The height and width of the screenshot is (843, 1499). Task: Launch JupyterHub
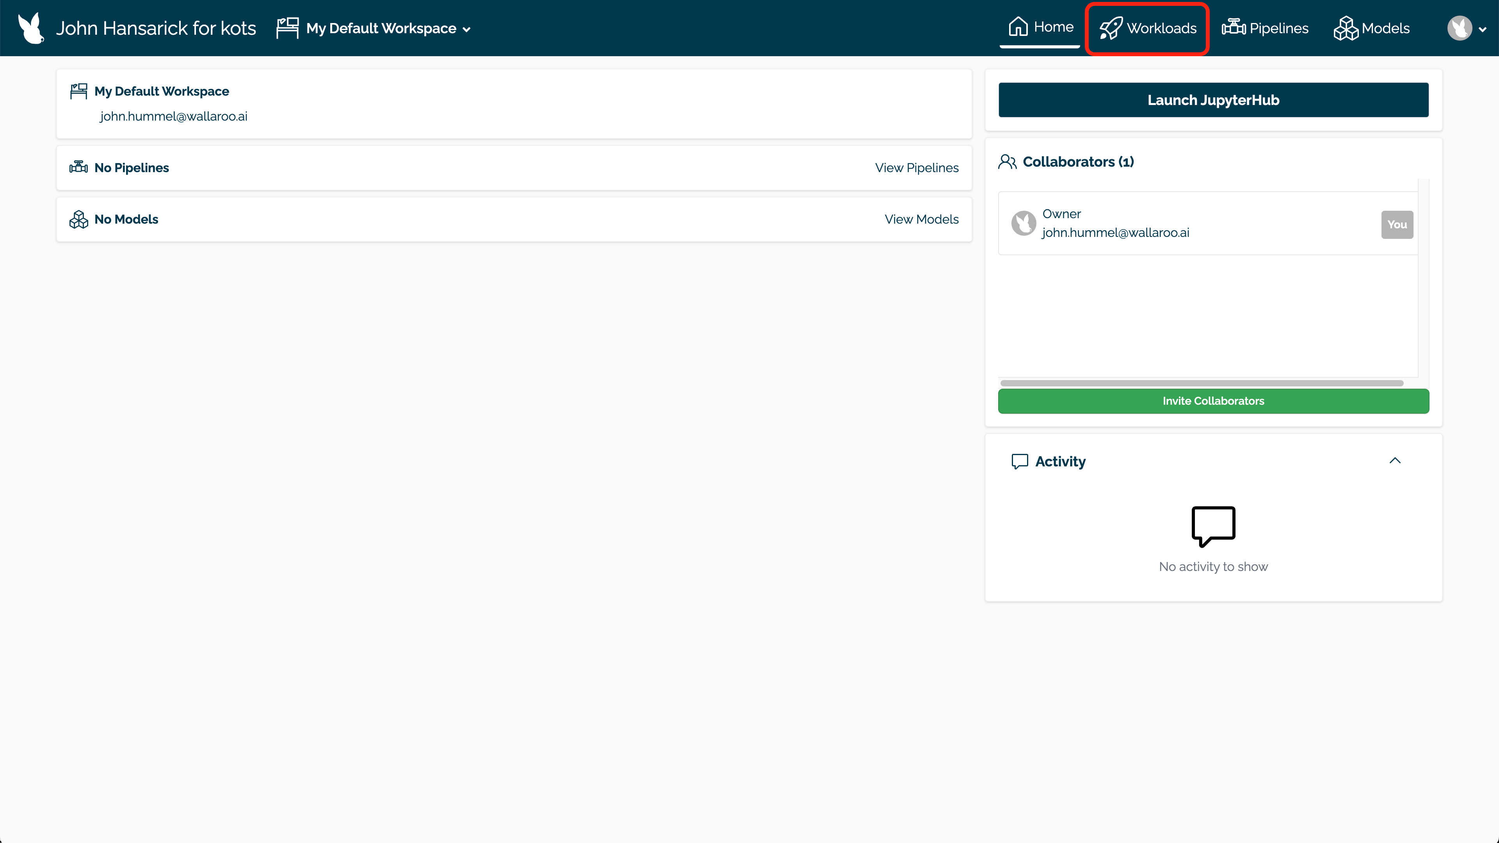[x=1213, y=100]
